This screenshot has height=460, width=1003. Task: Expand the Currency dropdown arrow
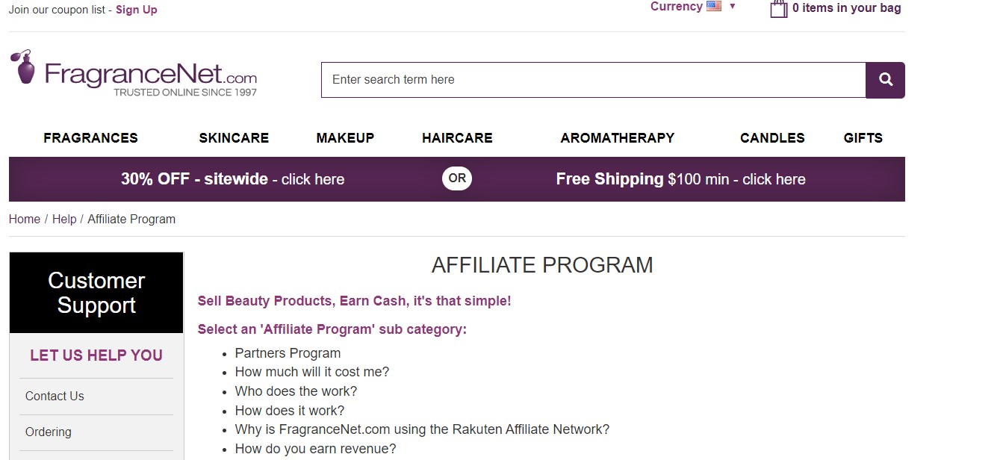coord(733,7)
